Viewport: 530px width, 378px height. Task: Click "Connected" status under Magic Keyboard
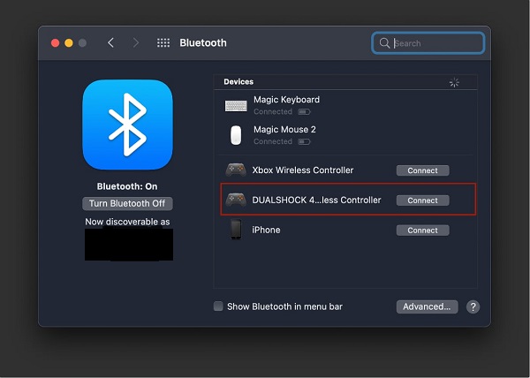coord(273,112)
